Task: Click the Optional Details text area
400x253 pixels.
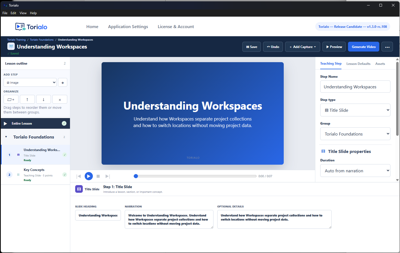Action: pyautogui.click(x=274, y=219)
